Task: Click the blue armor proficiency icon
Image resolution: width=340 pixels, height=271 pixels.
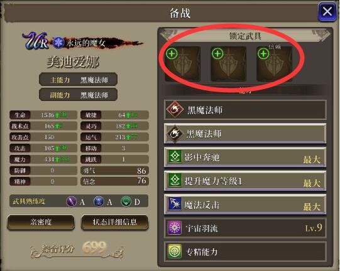Action: [99, 201]
